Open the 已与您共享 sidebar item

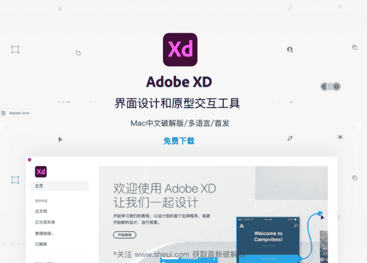tap(45, 223)
